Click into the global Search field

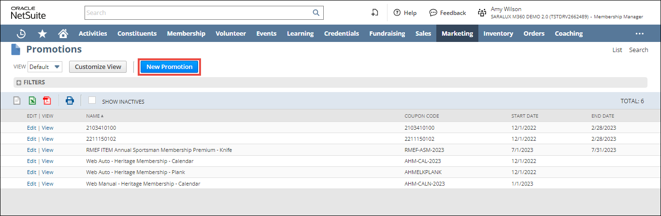click(x=198, y=13)
